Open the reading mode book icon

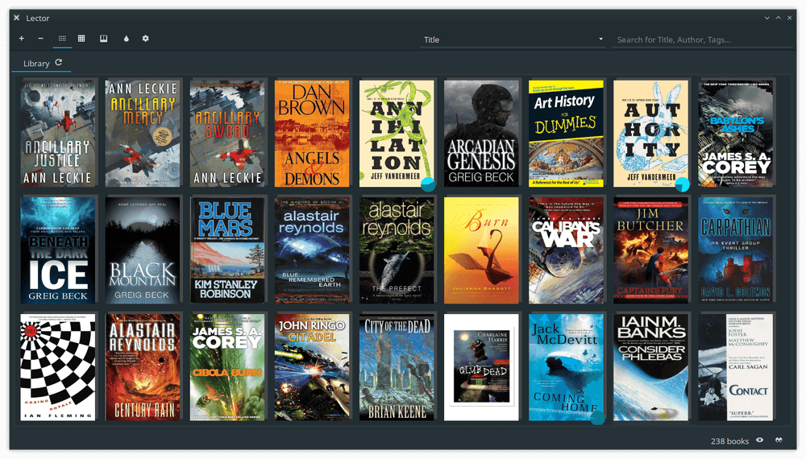pos(103,39)
